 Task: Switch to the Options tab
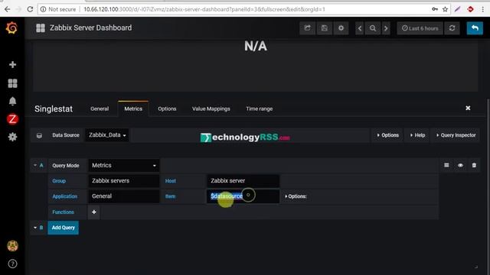click(167, 108)
